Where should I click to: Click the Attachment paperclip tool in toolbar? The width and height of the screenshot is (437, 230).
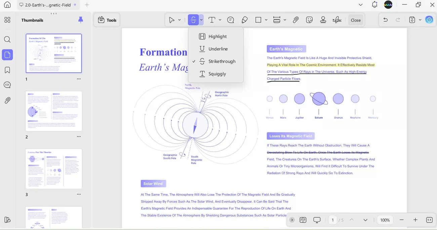click(x=296, y=20)
